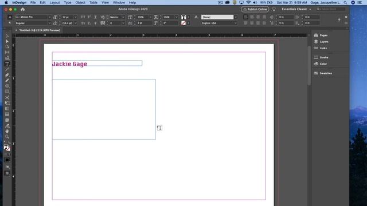Click the Quick Apply lightning icon
Image resolution: width=367 pixels, height=206 pixels.
(339, 20)
